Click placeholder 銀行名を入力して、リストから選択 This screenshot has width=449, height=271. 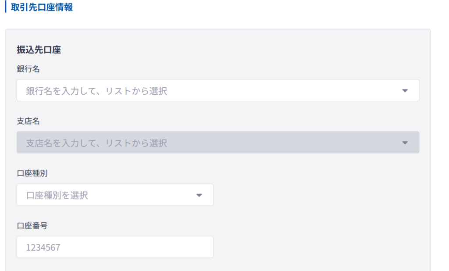96,91
